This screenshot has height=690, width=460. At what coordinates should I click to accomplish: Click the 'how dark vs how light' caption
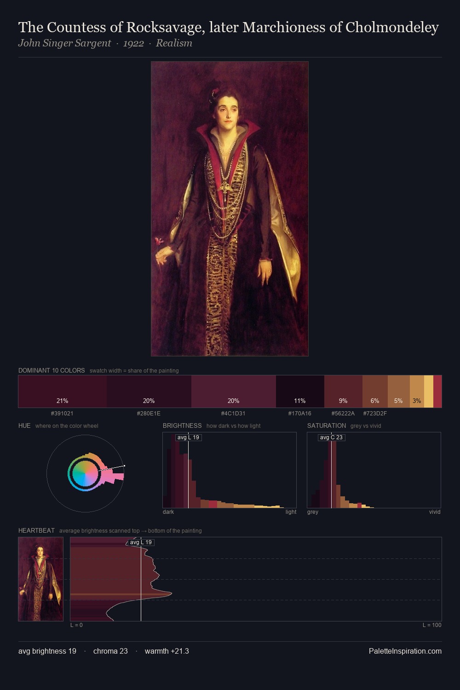tap(233, 425)
